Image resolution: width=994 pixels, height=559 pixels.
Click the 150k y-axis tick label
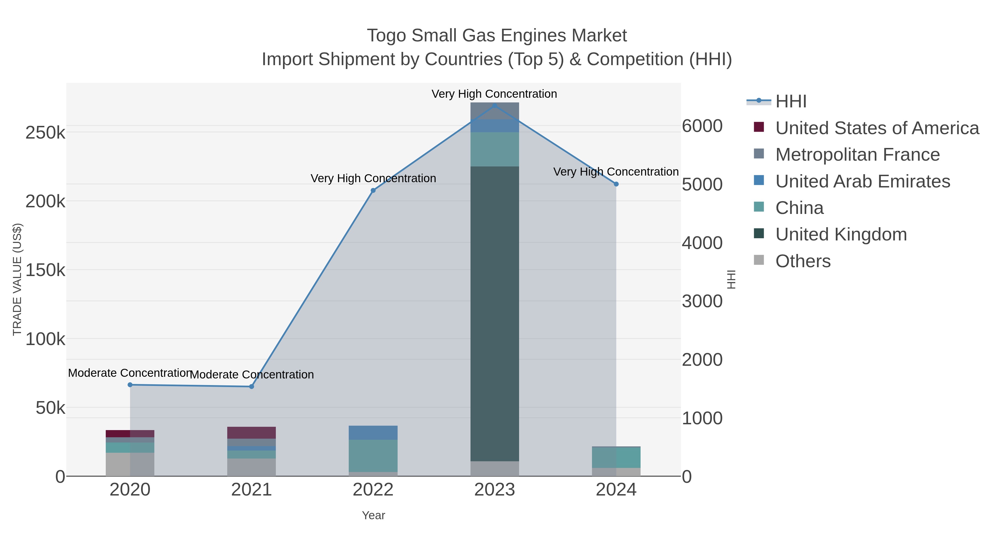coord(46,270)
